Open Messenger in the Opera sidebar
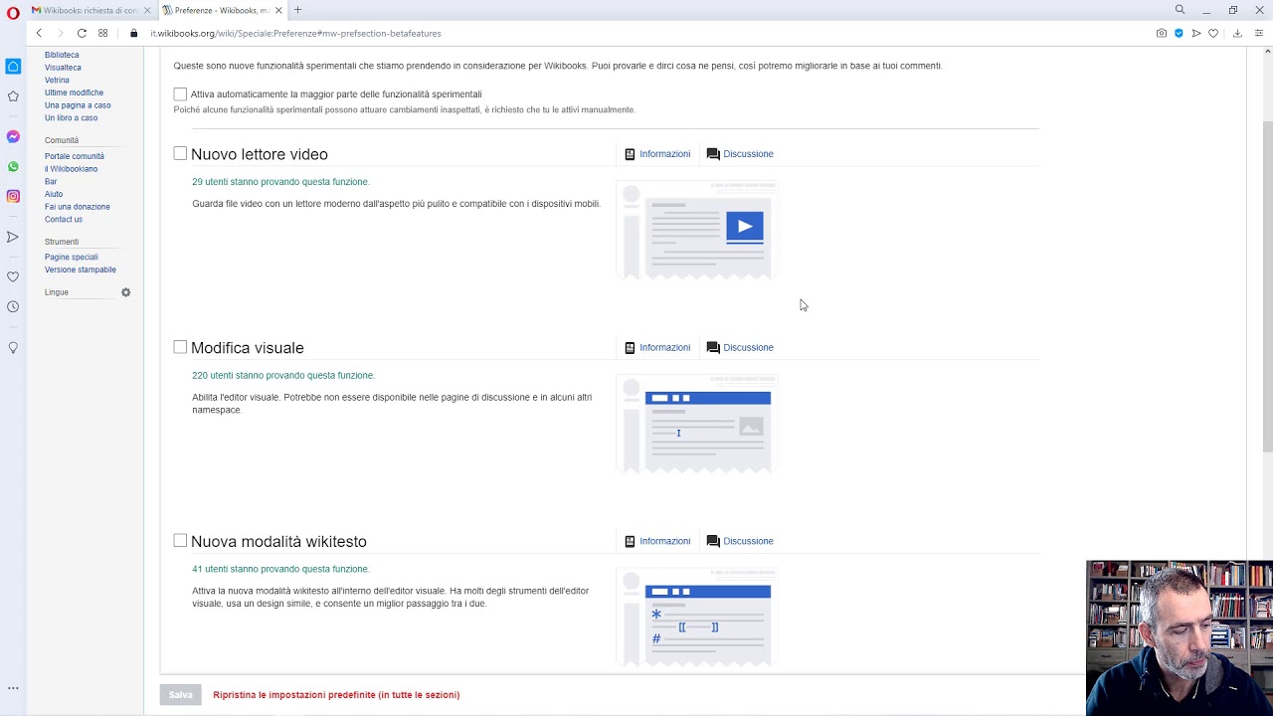Viewport: 1273px width, 716px height. (x=13, y=136)
